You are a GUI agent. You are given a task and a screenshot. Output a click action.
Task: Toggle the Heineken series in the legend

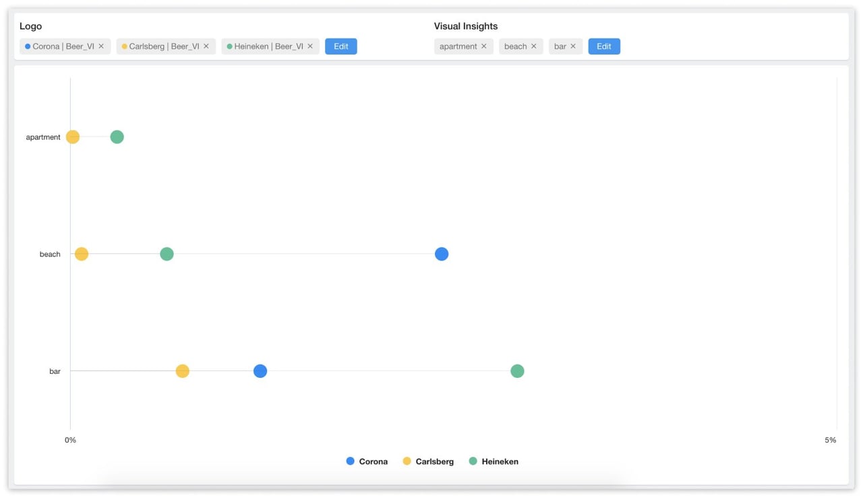click(494, 461)
